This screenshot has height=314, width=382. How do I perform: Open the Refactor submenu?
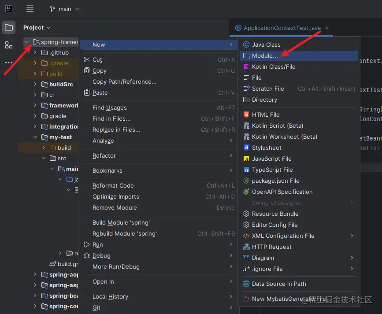pos(104,155)
